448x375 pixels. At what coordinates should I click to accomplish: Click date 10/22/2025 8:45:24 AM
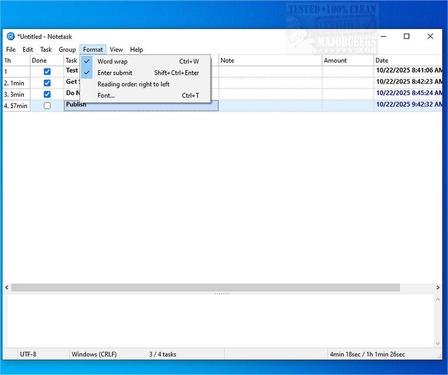point(409,93)
